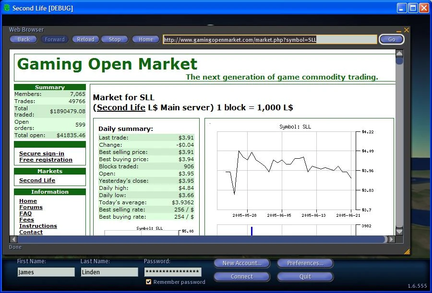Open the Second Life market link in sidebar
The width and height of the screenshot is (432, 293).
(37, 180)
